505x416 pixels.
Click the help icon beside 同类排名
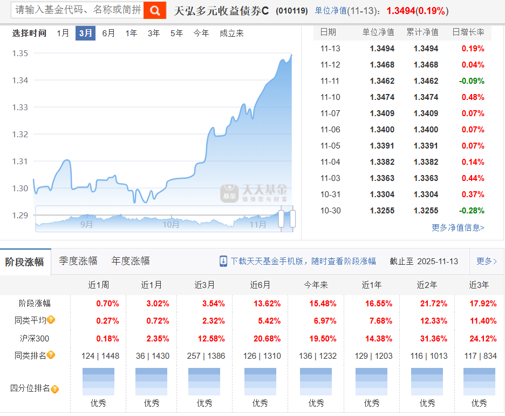[x=51, y=355]
